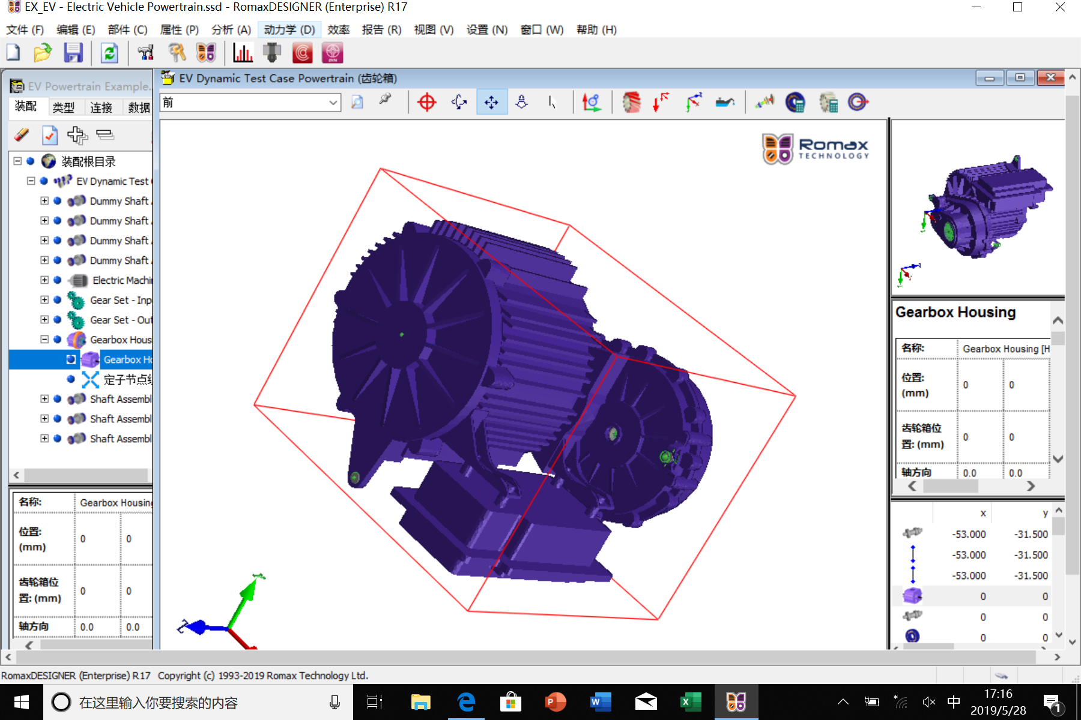The image size is (1081, 720).
Task: Open the 设置 (N) menu
Action: pyautogui.click(x=487, y=29)
